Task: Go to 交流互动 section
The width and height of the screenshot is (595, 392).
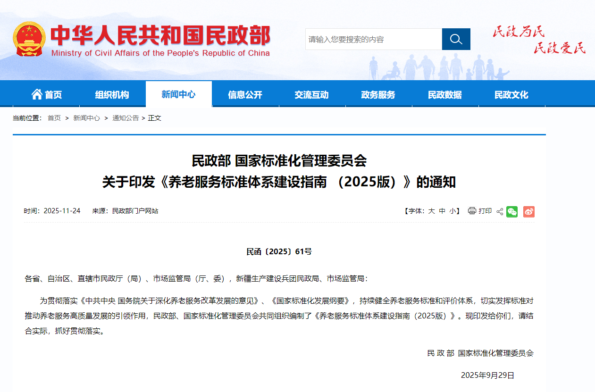Action: [311, 95]
